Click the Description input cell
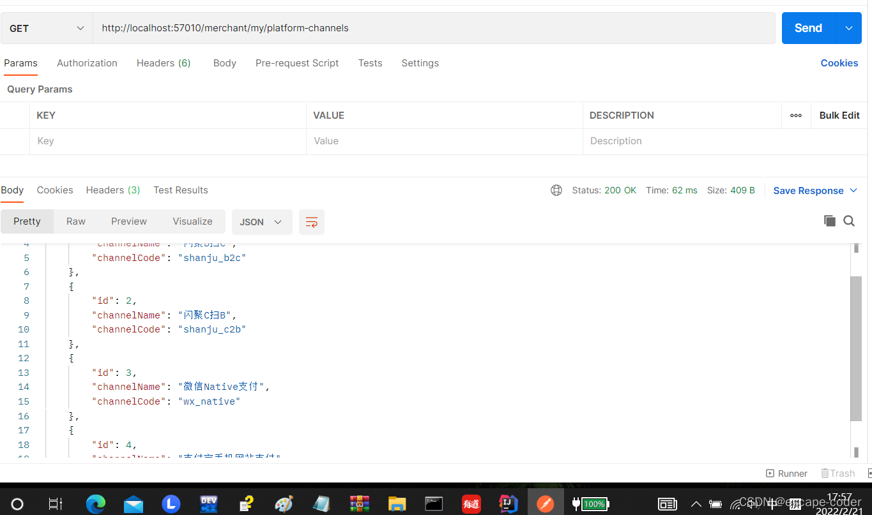The width and height of the screenshot is (872, 515). pos(725,141)
